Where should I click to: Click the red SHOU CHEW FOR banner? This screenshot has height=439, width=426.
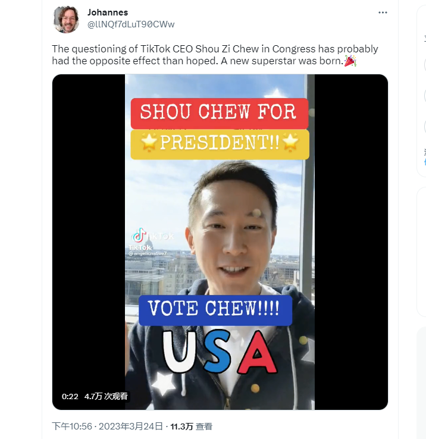tap(219, 113)
